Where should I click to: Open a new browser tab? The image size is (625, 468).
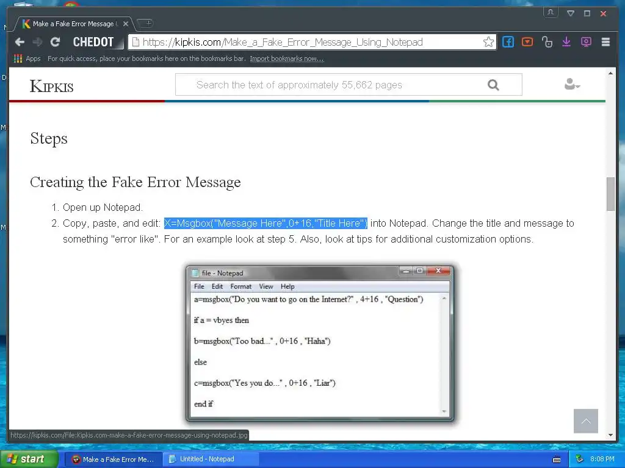click(146, 23)
